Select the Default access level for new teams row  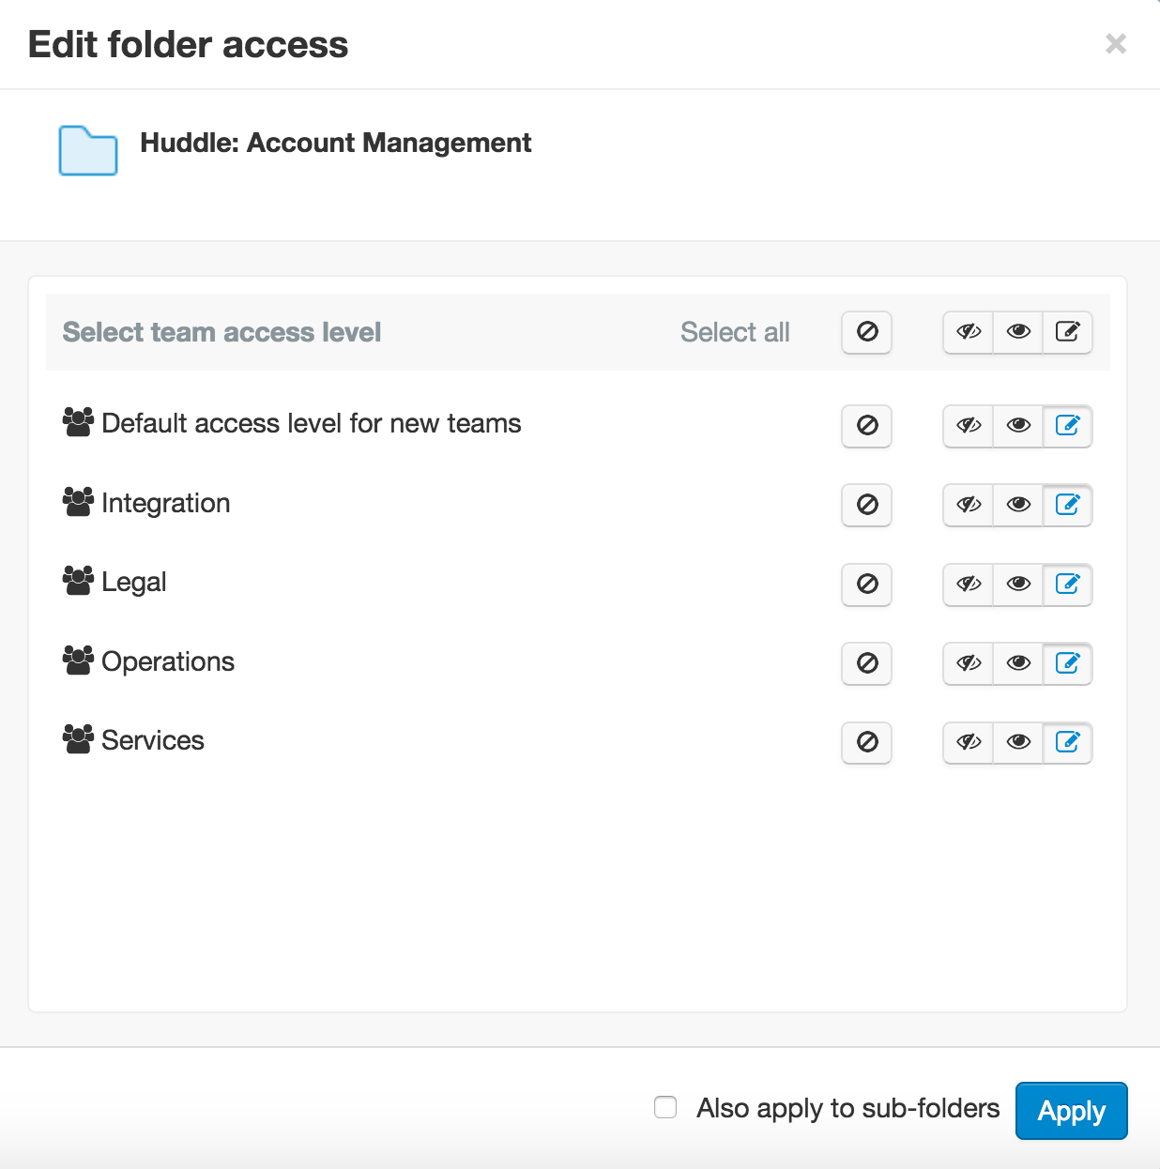[578, 424]
